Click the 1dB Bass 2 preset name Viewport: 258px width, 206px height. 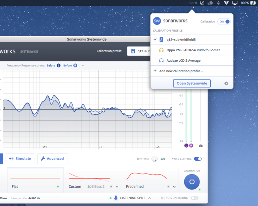coord(96,187)
